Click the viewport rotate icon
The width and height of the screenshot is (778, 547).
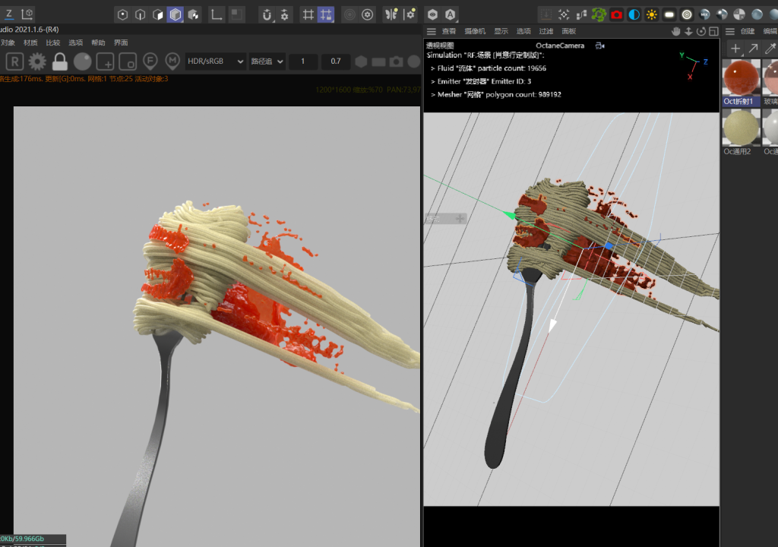point(701,31)
